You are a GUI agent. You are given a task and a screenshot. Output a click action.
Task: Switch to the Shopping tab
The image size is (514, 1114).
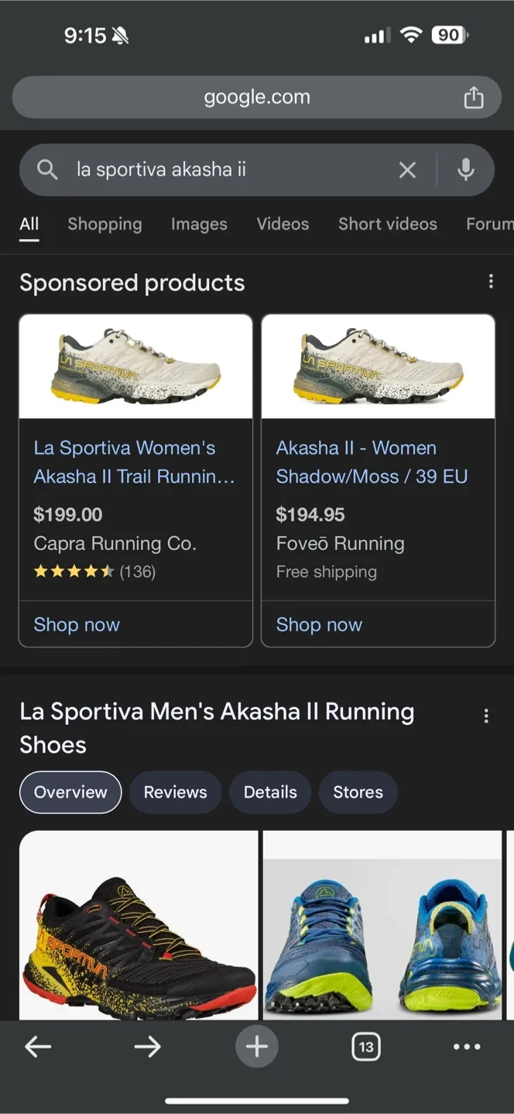click(105, 224)
